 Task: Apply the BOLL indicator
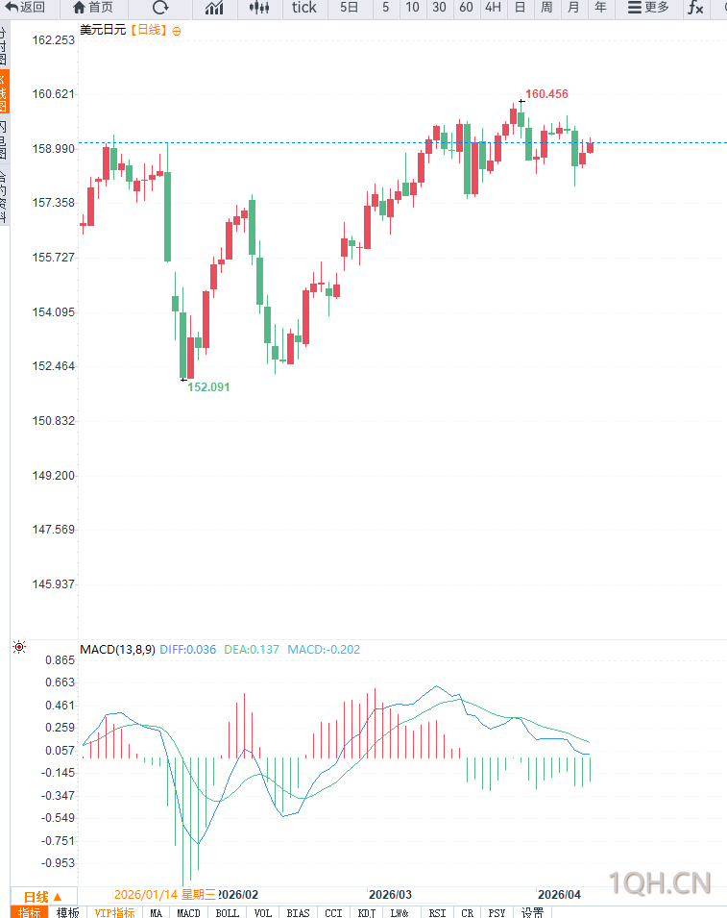tap(228, 912)
